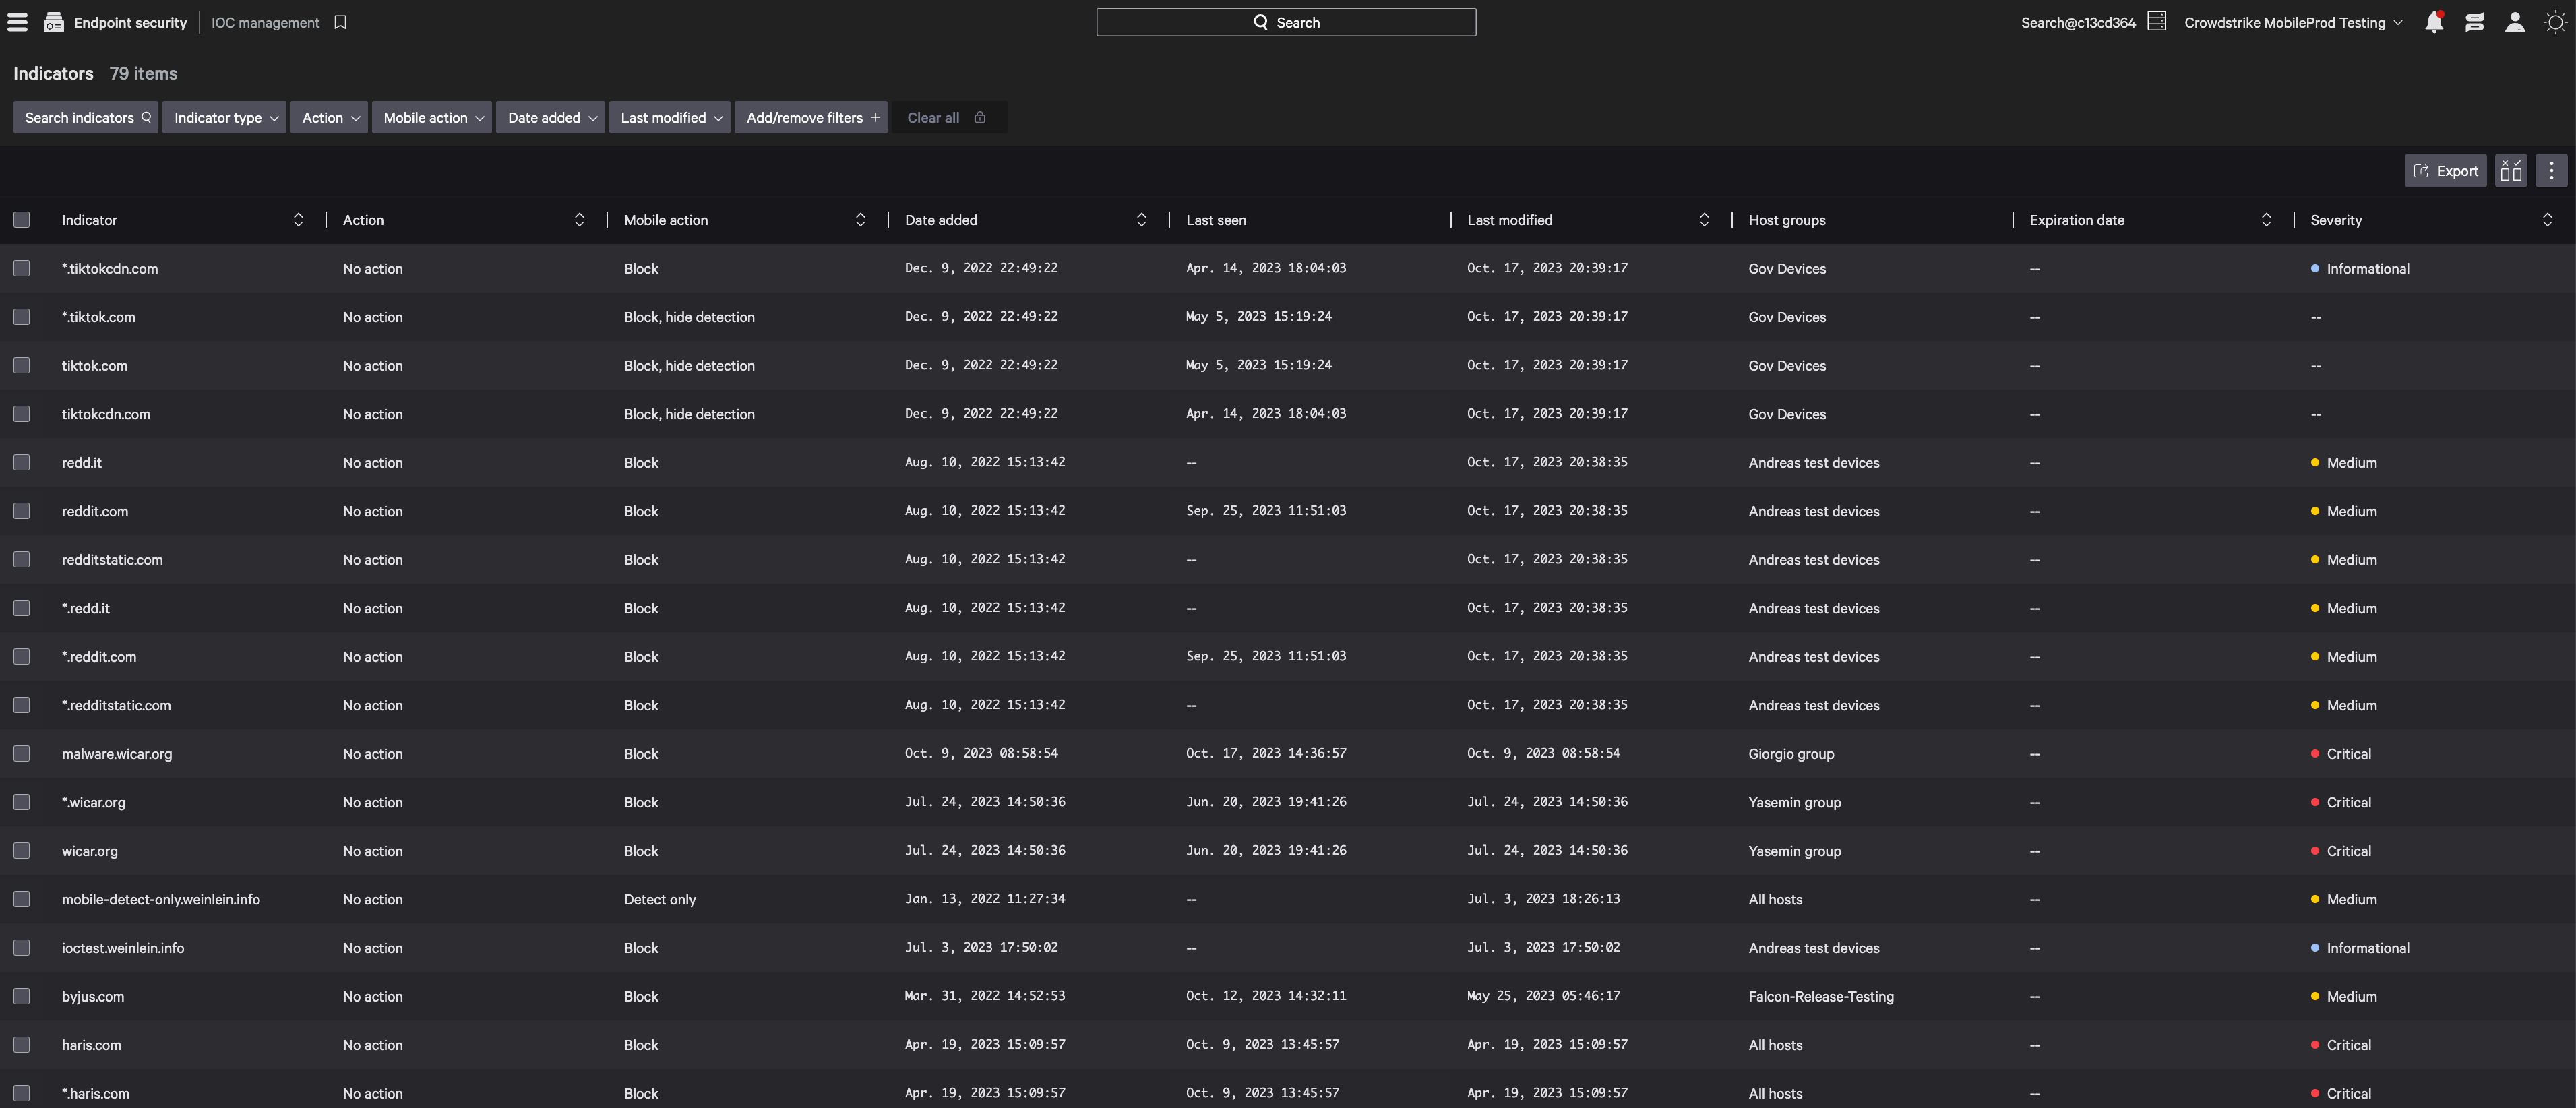Open the *.wicar.org indicator
Image resolution: width=2576 pixels, height=1108 pixels.
[94, 803]
